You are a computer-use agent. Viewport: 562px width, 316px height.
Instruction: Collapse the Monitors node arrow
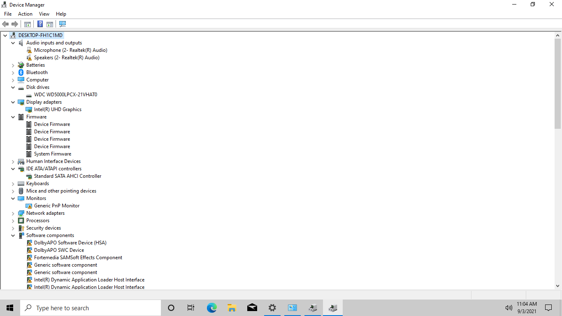pos(13,198)
